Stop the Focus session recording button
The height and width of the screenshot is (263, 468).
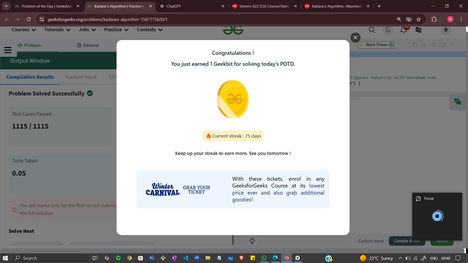(x=437, y=216)
